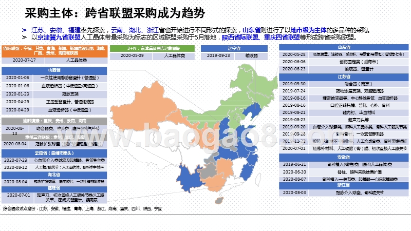Click 2020-01-23 in 山西省 table

click(x=17, y=94)
